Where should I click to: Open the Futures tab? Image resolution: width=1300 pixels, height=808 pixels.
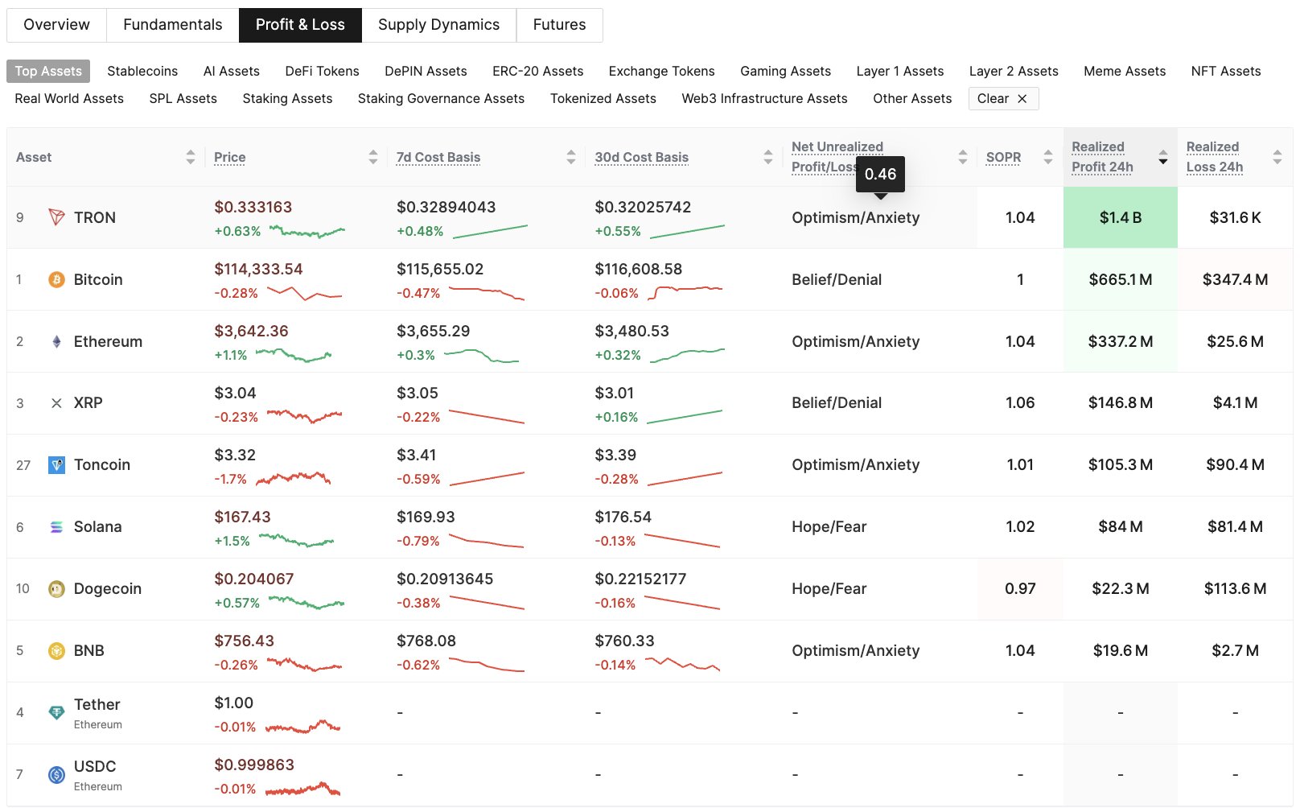(x=559, y=24)
